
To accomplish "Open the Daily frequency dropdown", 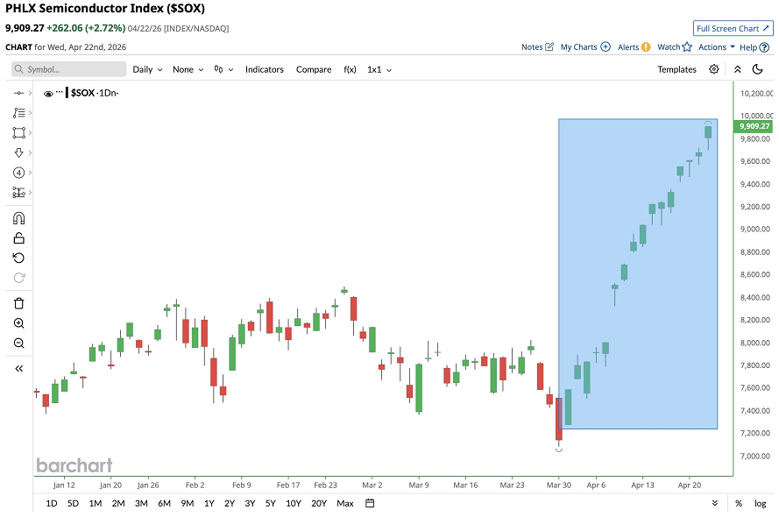I will pos(147,69).
